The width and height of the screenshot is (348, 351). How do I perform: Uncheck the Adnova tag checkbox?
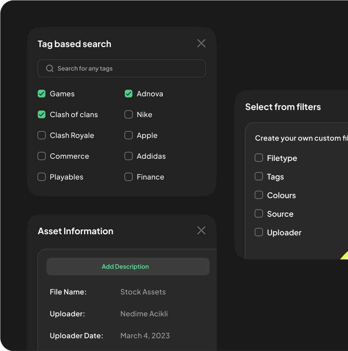pyautogui.click(x=128, y=93)
